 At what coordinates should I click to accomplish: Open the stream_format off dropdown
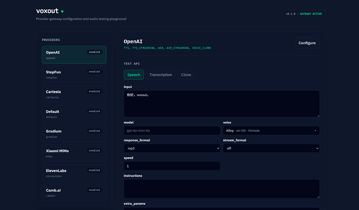(271, 148)
